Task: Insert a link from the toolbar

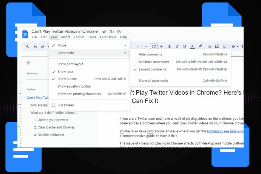Action: pos(209,47)
